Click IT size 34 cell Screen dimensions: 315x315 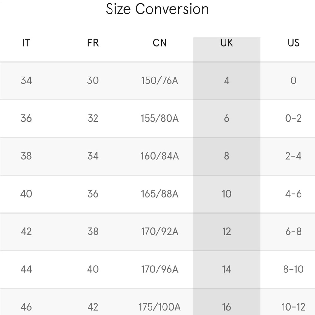click(x=26, y=81)
